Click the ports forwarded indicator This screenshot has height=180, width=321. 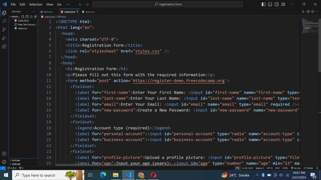coord(21,168)
